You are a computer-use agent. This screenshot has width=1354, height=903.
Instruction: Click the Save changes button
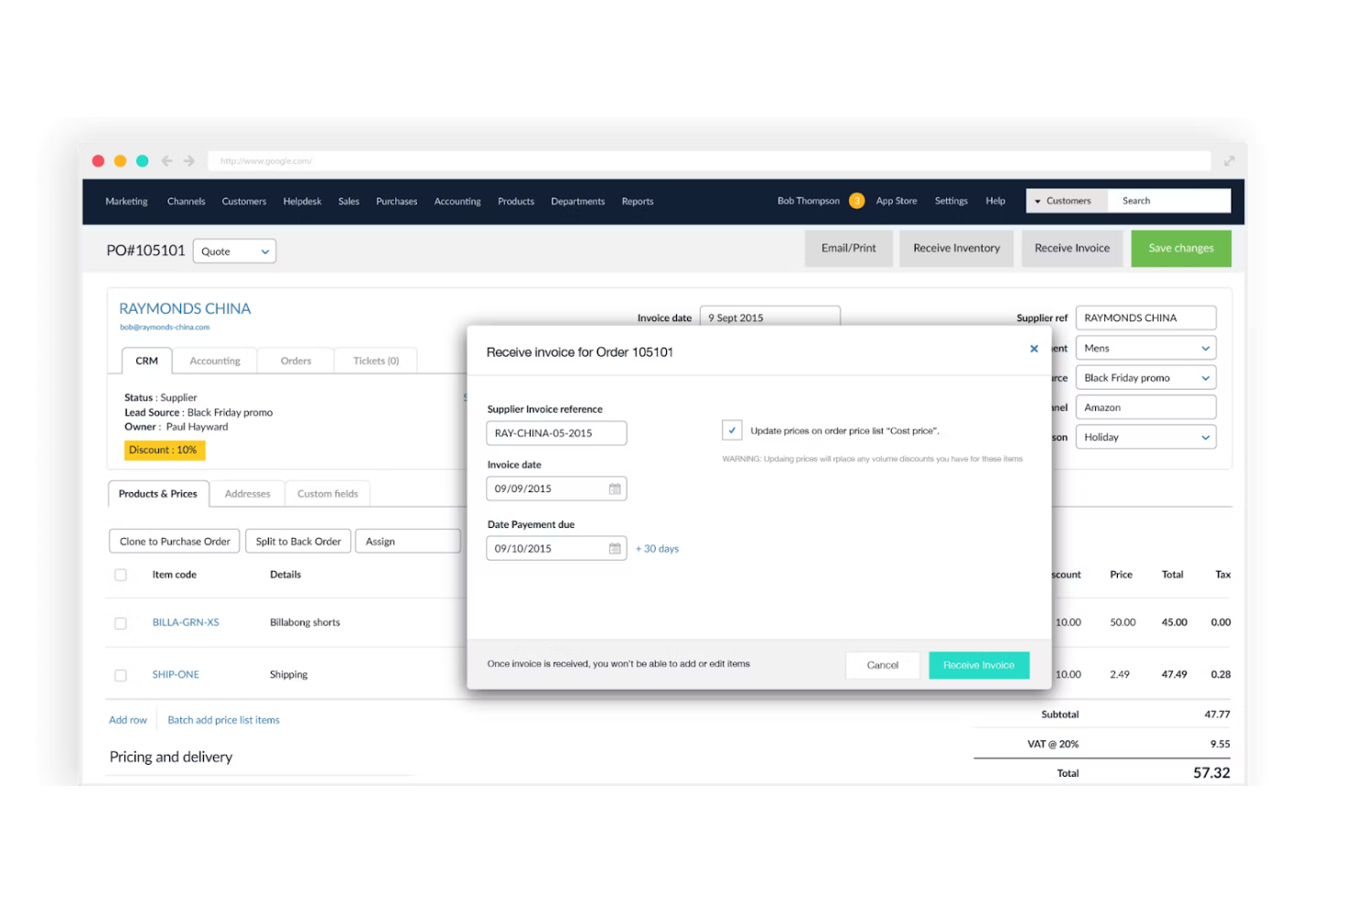click(1180, 248)
